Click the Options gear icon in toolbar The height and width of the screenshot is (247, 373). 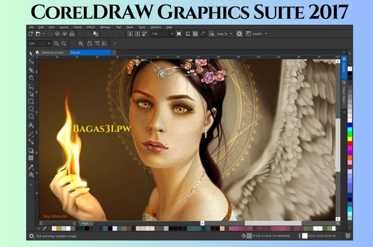point(239,34)
